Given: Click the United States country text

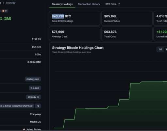Looking at the screenshot, I should click(x=33, y=129).
